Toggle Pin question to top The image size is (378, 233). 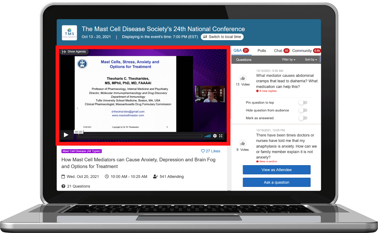[x=303, y=103]
